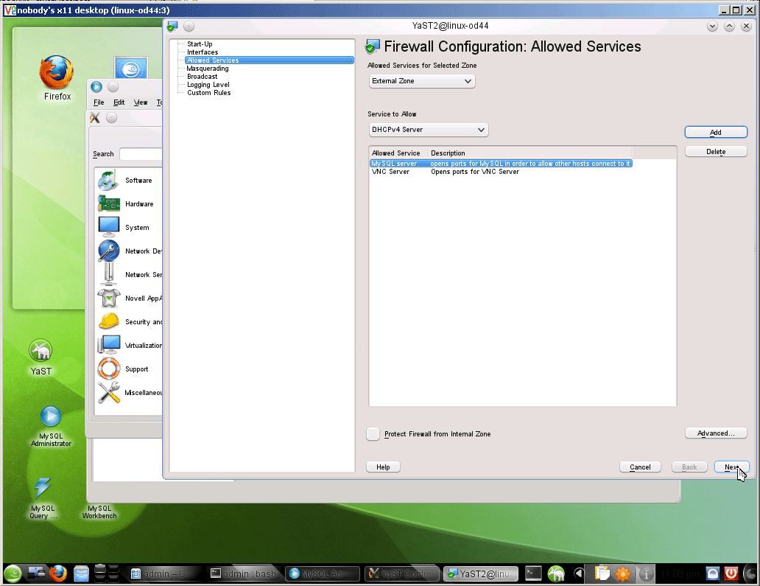760x586 pixels.
Task: Launch the YaST desktop icon
Action: click(41, 357)
